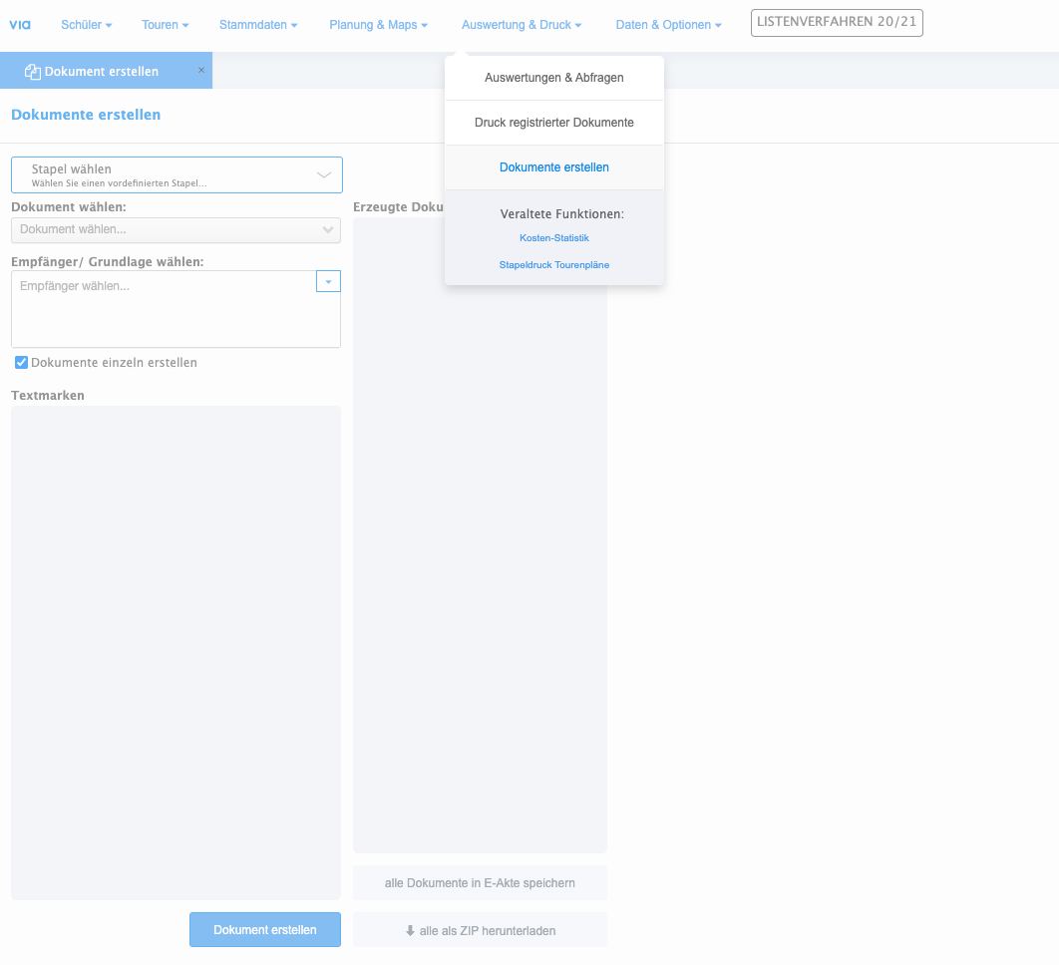This screenshot has width=1059, height=965.
Task: Choose Druck registrierter Dokumente
Action: point(554,123)
